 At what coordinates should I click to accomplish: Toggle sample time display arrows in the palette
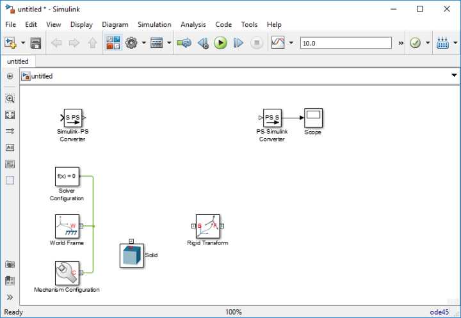[x=10, y=131]
